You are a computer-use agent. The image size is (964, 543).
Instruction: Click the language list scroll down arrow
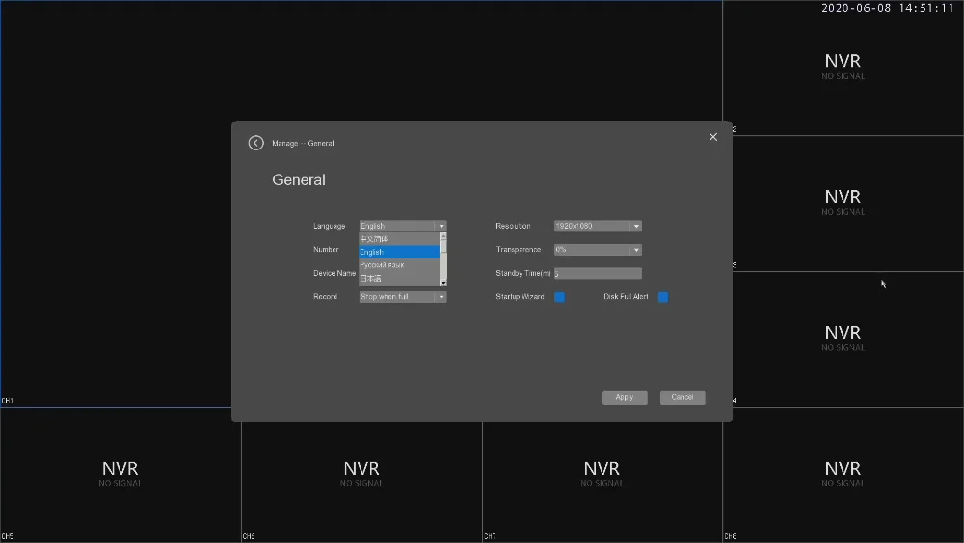point(443,283)
